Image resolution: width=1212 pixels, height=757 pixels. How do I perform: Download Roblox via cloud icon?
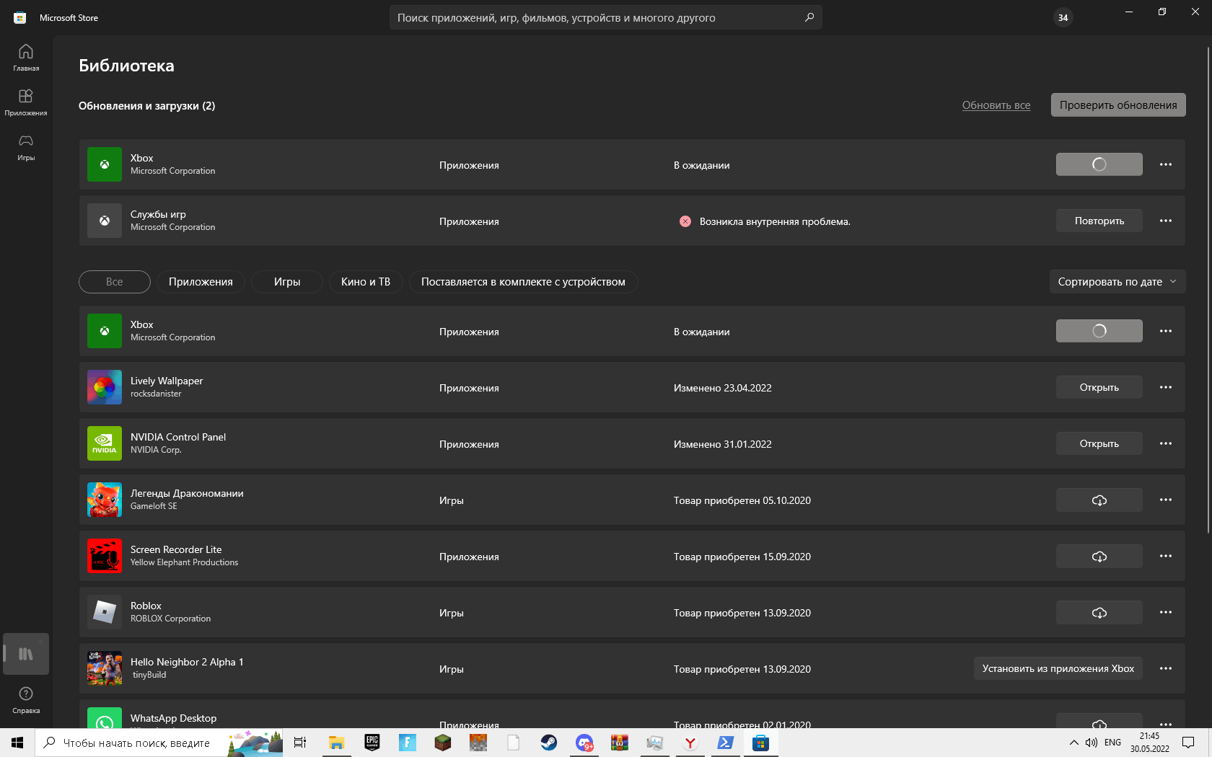[x=1099, y=612]
